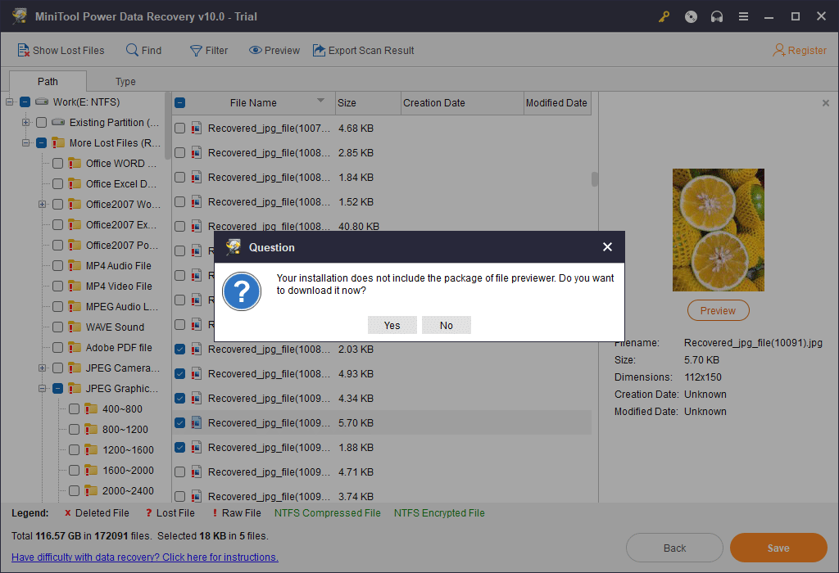Sort by the Size column header
Screen dimensions: 839x573
click(368, 102)
